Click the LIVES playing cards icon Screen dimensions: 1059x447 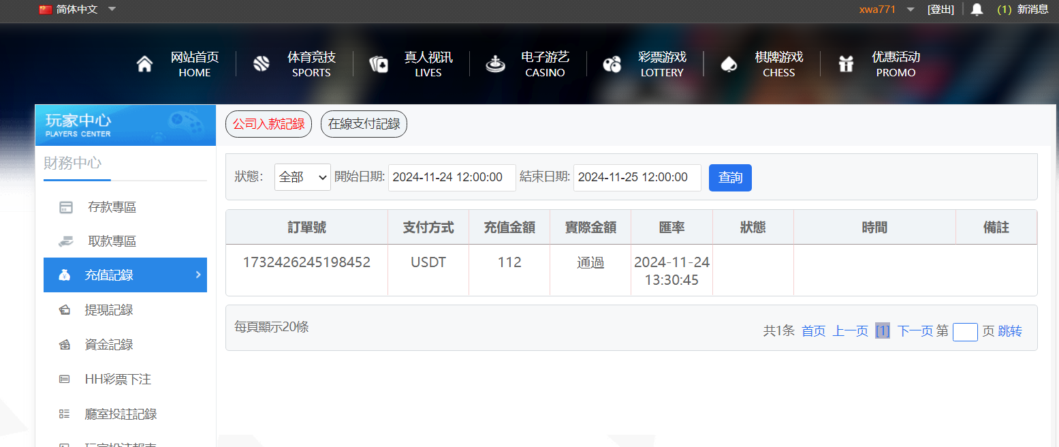coord(379,63)
